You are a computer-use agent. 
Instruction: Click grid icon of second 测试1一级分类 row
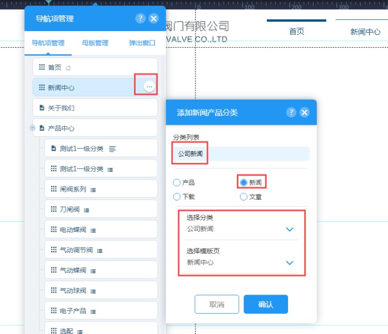54,168
